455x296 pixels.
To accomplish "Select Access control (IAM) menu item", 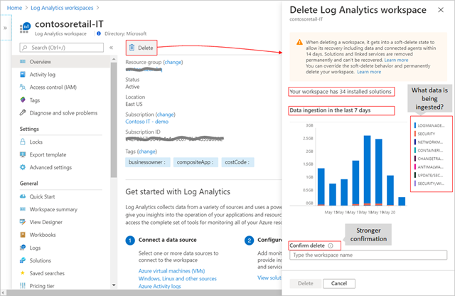I will [x=61, y=87].
